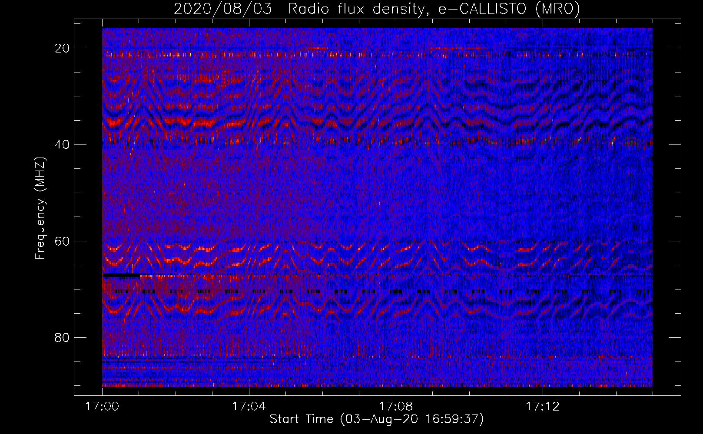The width and height of the screenshot is (703, 434).
Task: Click the "20" frequency tick label
Action: tap(63, 48)
